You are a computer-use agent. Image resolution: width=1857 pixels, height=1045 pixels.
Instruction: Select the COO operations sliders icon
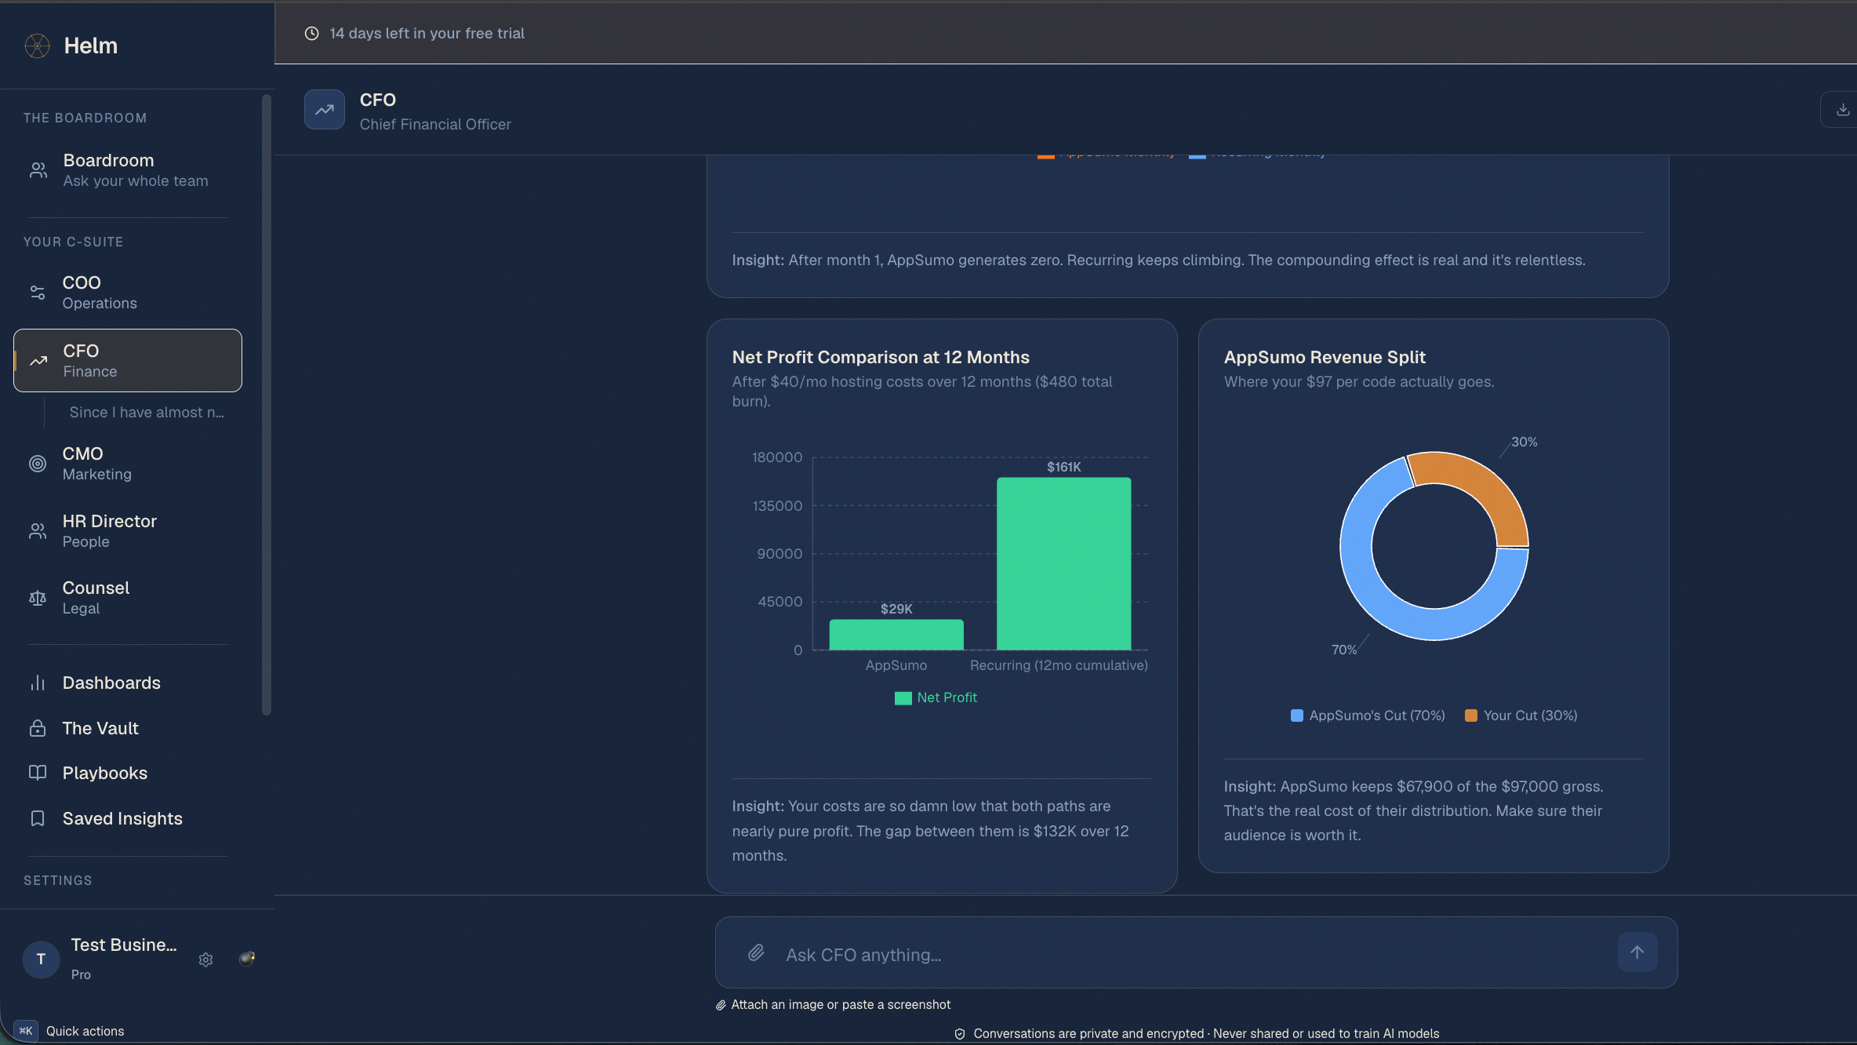38,293
